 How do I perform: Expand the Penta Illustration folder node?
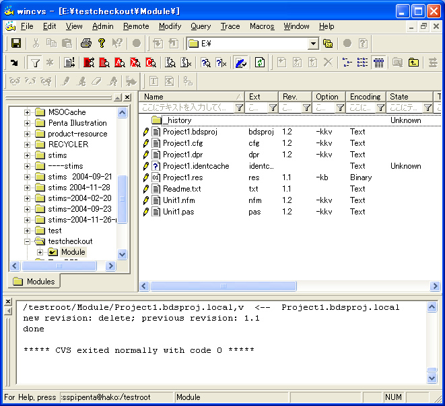tap(27, 123)
